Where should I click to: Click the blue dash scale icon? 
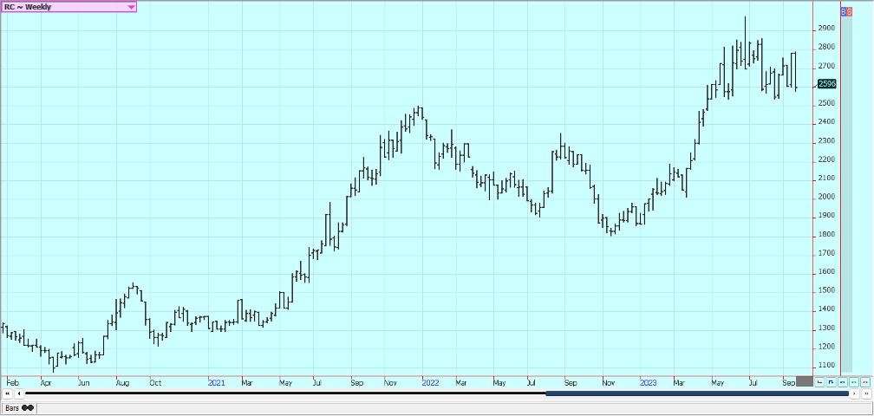click(842, 382)
